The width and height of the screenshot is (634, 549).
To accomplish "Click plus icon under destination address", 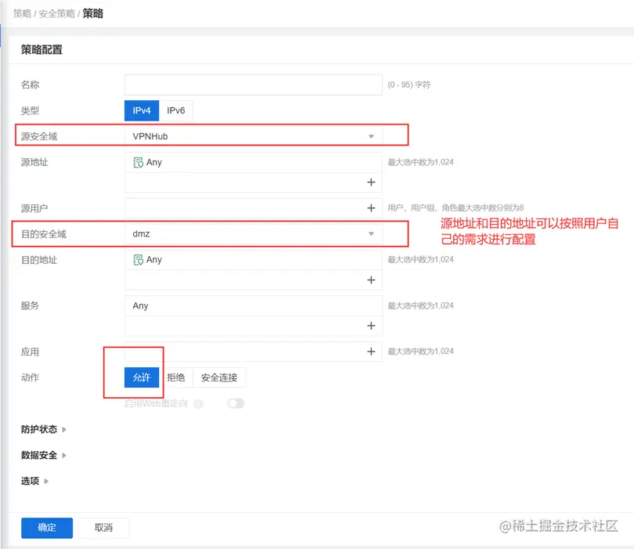I will [371, 280].
